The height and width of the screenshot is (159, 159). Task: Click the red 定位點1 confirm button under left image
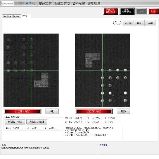click(22, 111)
